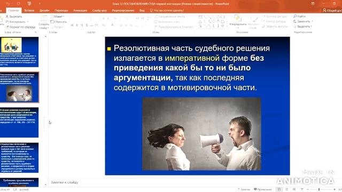Open the Вид ribbon tab
This screenshot has width=342, height=192.
142,10
